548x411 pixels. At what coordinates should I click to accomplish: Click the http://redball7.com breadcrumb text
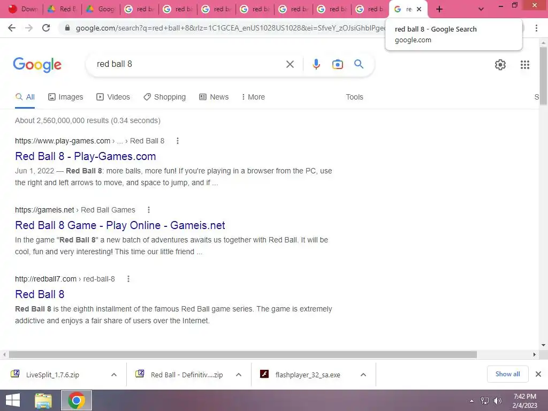[x=46, y=279]
